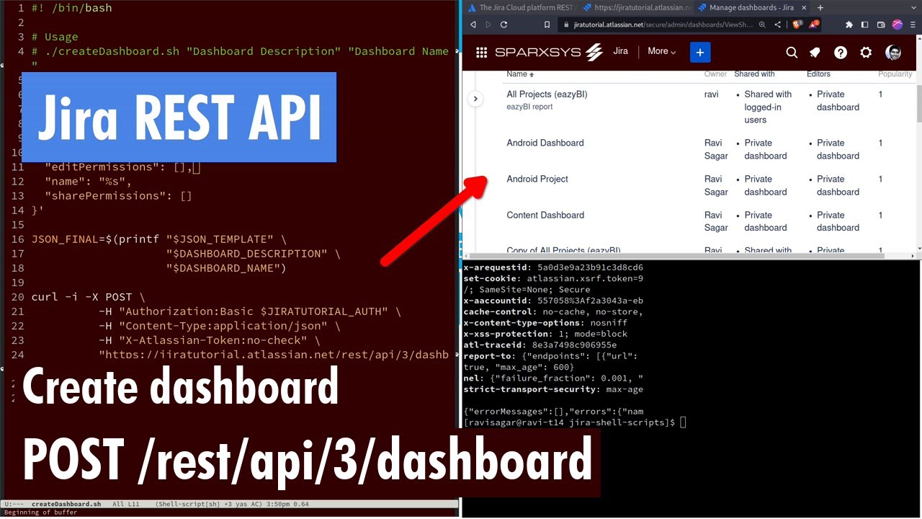Bookmark this page icon
The image size is (922, 519).
547,25
